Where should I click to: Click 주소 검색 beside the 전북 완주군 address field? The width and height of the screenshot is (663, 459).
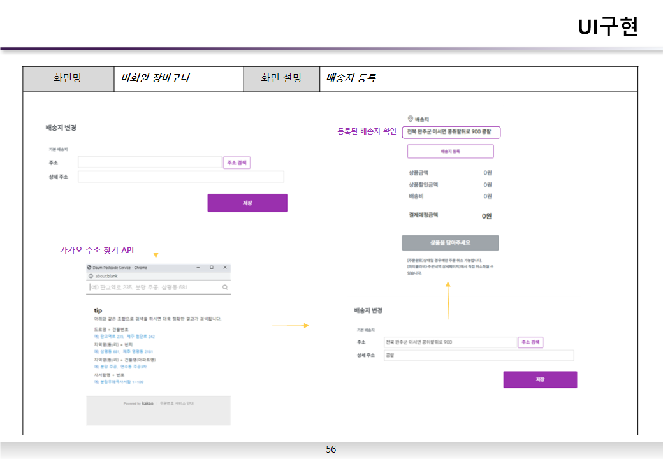pos(530,342)
